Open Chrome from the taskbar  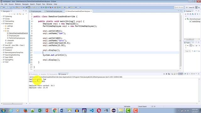tap(55, 110)
